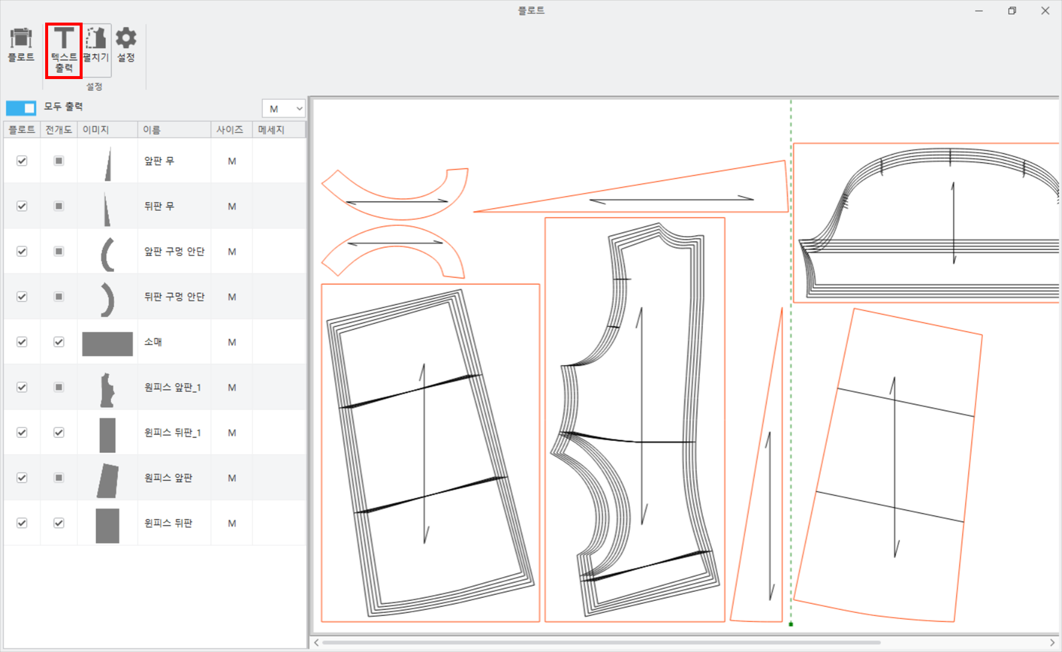Screen dimensions: 1062x652
Task: Select the 뒤판 구멍 안단 name cell
Action: coord(174,297)
